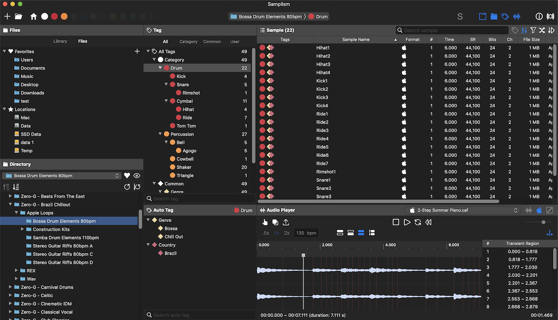Viewport: 558px width, 320px height.
Task: Select the blue highlighted waveform layout icon
Action: 361,232
